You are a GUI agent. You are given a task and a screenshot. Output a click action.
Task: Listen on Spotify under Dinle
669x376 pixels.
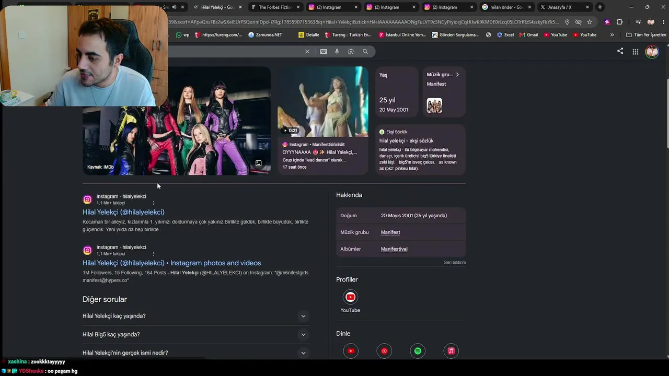pyautogui.click(x=418, y=351)
